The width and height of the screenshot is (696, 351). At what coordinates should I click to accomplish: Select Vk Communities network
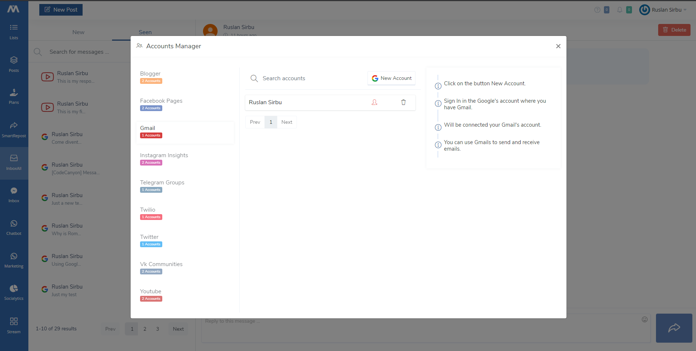185,268
